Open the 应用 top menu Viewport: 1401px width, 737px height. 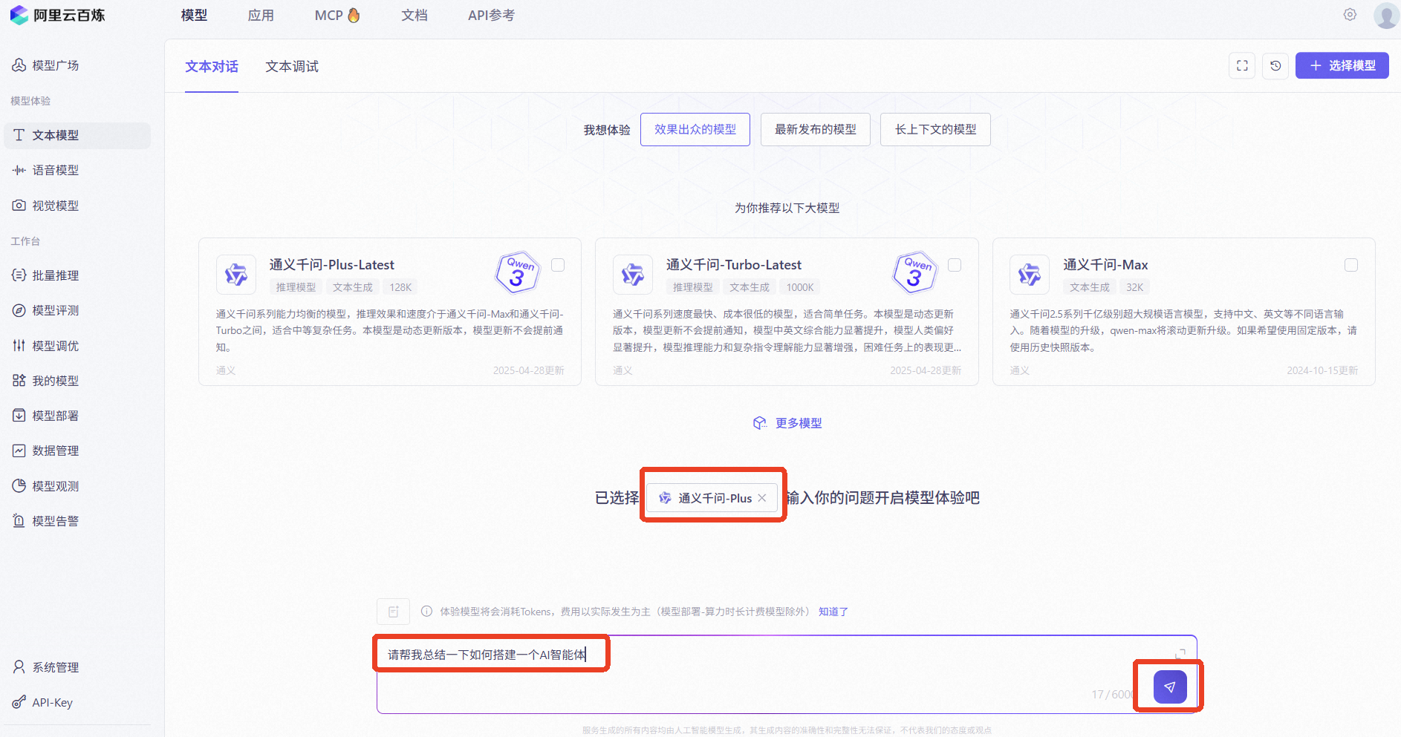[x=261, y=15]
